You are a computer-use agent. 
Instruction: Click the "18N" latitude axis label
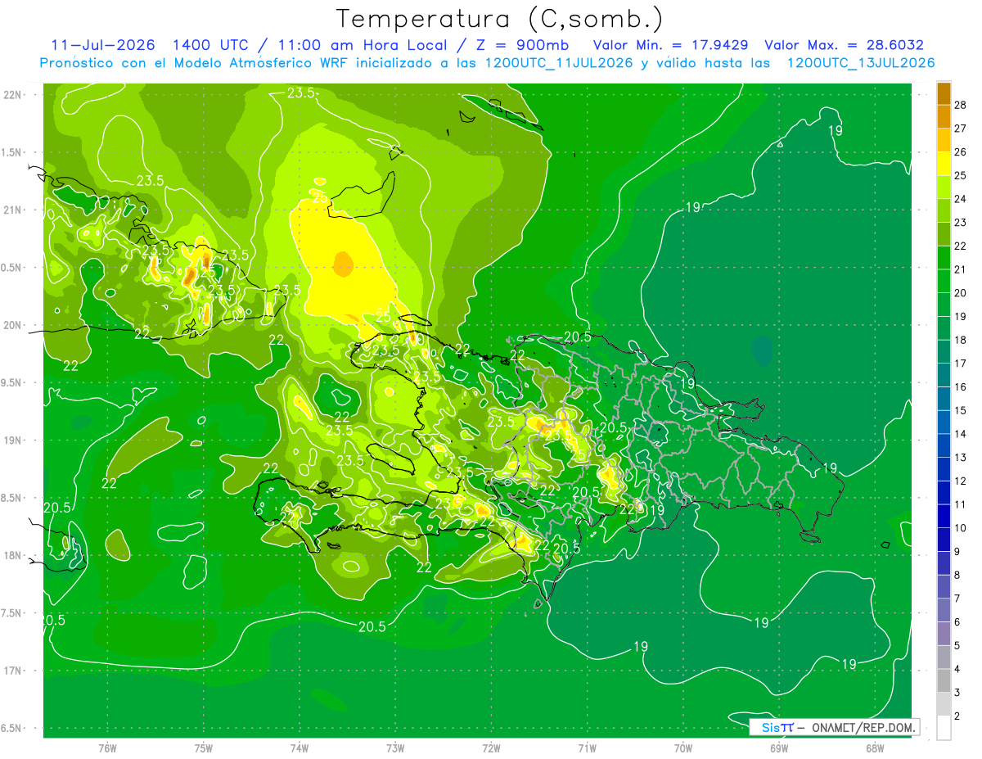[14, 555]
